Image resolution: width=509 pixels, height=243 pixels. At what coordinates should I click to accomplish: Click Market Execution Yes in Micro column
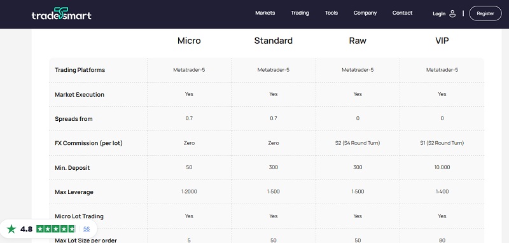pos(189,94)
